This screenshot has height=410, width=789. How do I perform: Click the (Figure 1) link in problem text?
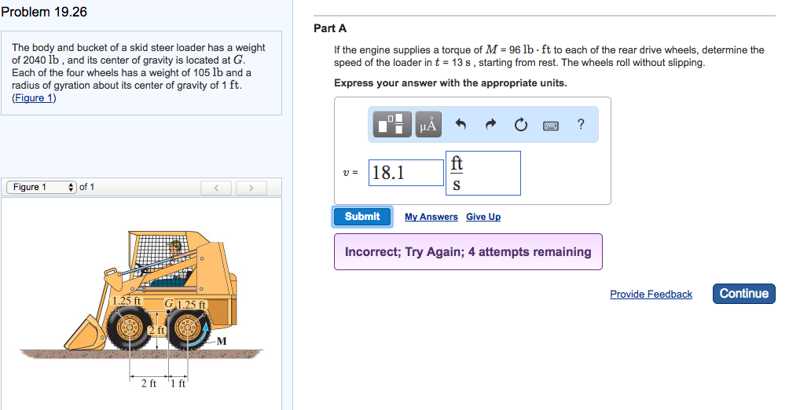click(x=34, y=98)
